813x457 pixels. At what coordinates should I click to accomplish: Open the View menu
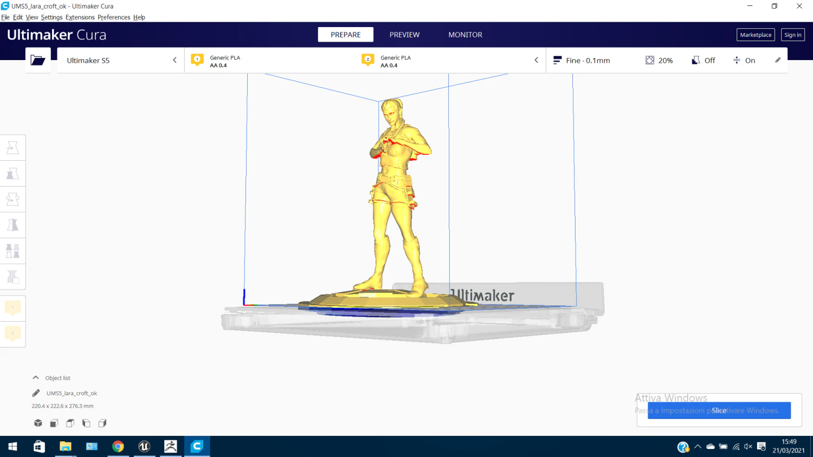32,17
